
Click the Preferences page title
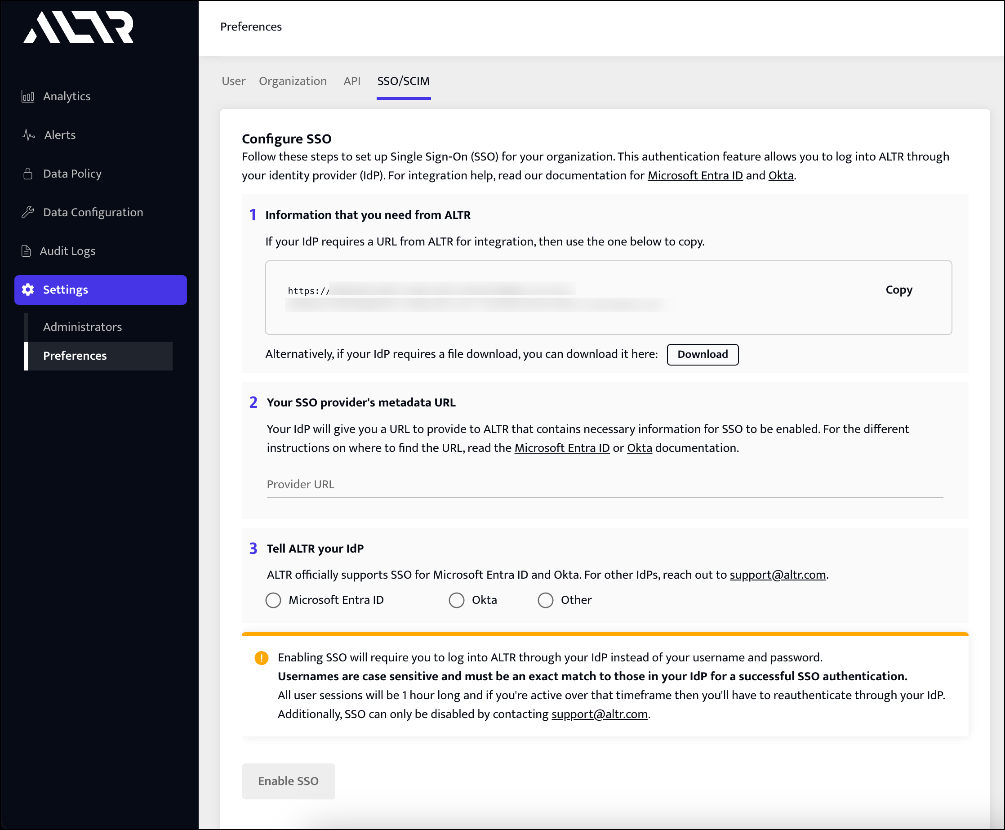pos(251,27)
